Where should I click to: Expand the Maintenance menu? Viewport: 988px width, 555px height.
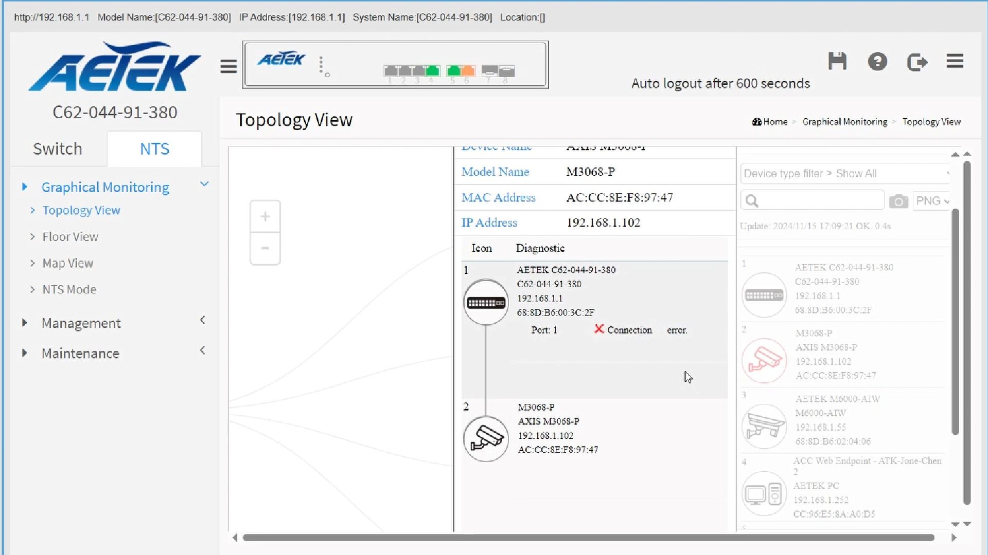80,354
